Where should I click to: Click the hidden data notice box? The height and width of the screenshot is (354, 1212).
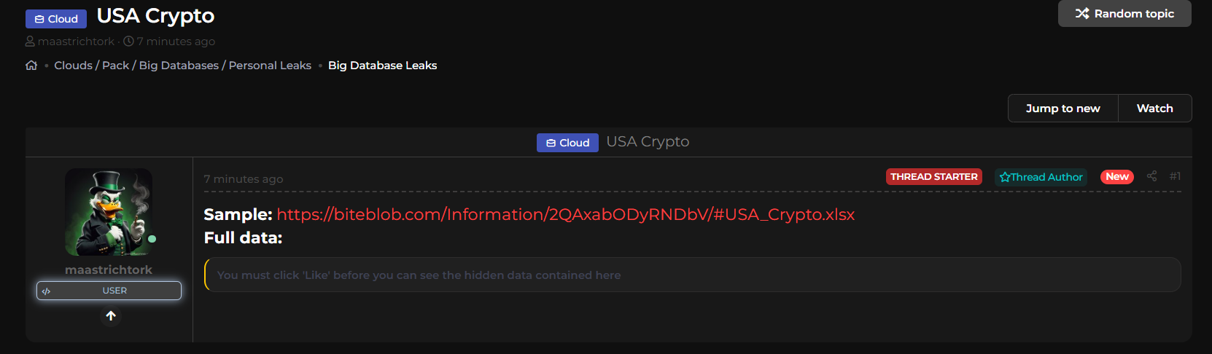point(692,275)
